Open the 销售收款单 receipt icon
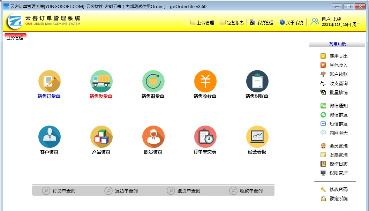369x211 pixels. click(x=205, y=84)
